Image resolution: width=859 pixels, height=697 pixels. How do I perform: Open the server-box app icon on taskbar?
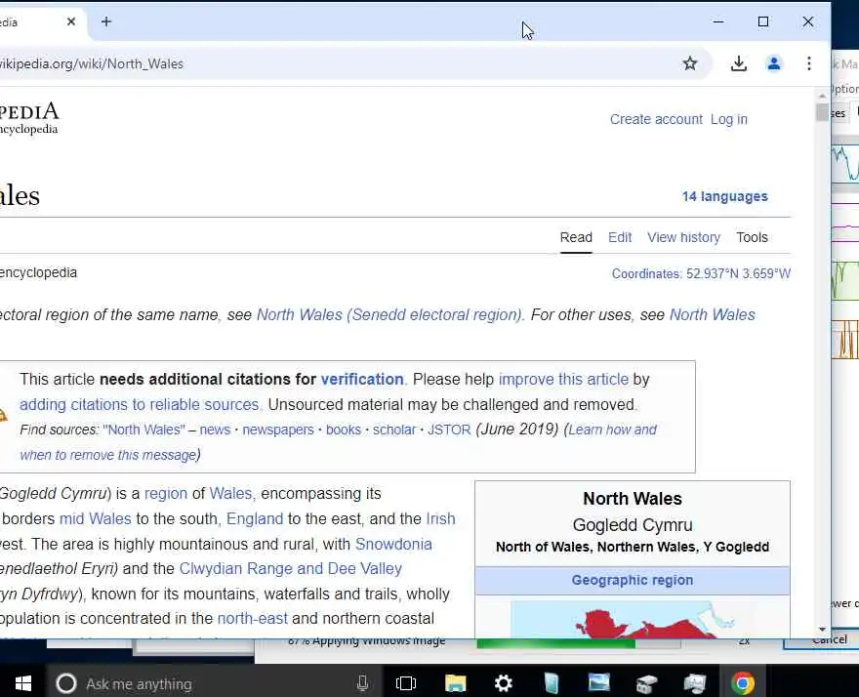(x=646, y=684)
